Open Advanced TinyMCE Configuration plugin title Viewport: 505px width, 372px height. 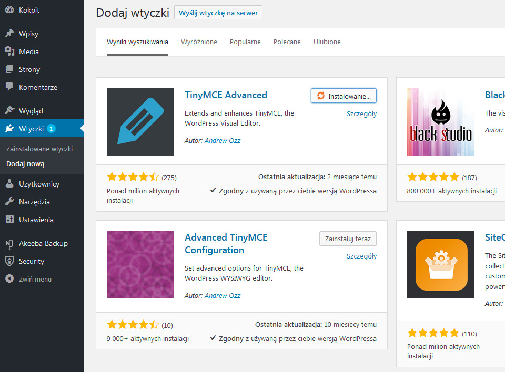[x=226, y=244]
